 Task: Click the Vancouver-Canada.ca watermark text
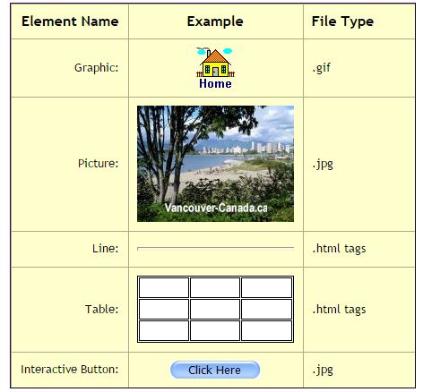click(x=216, y=208)
